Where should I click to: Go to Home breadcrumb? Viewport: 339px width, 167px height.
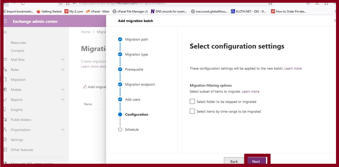click(86, 32)
